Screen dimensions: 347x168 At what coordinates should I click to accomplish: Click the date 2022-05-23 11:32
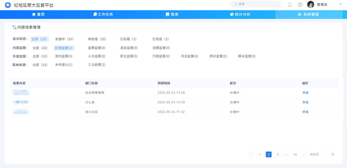coord(171,112)
